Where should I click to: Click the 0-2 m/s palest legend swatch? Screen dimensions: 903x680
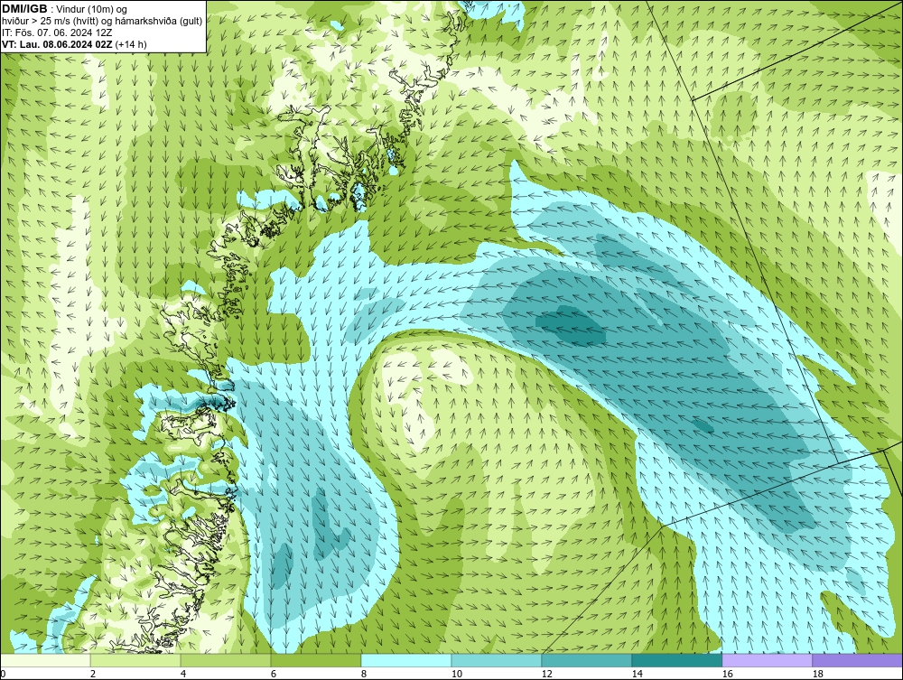coord(45,660)
